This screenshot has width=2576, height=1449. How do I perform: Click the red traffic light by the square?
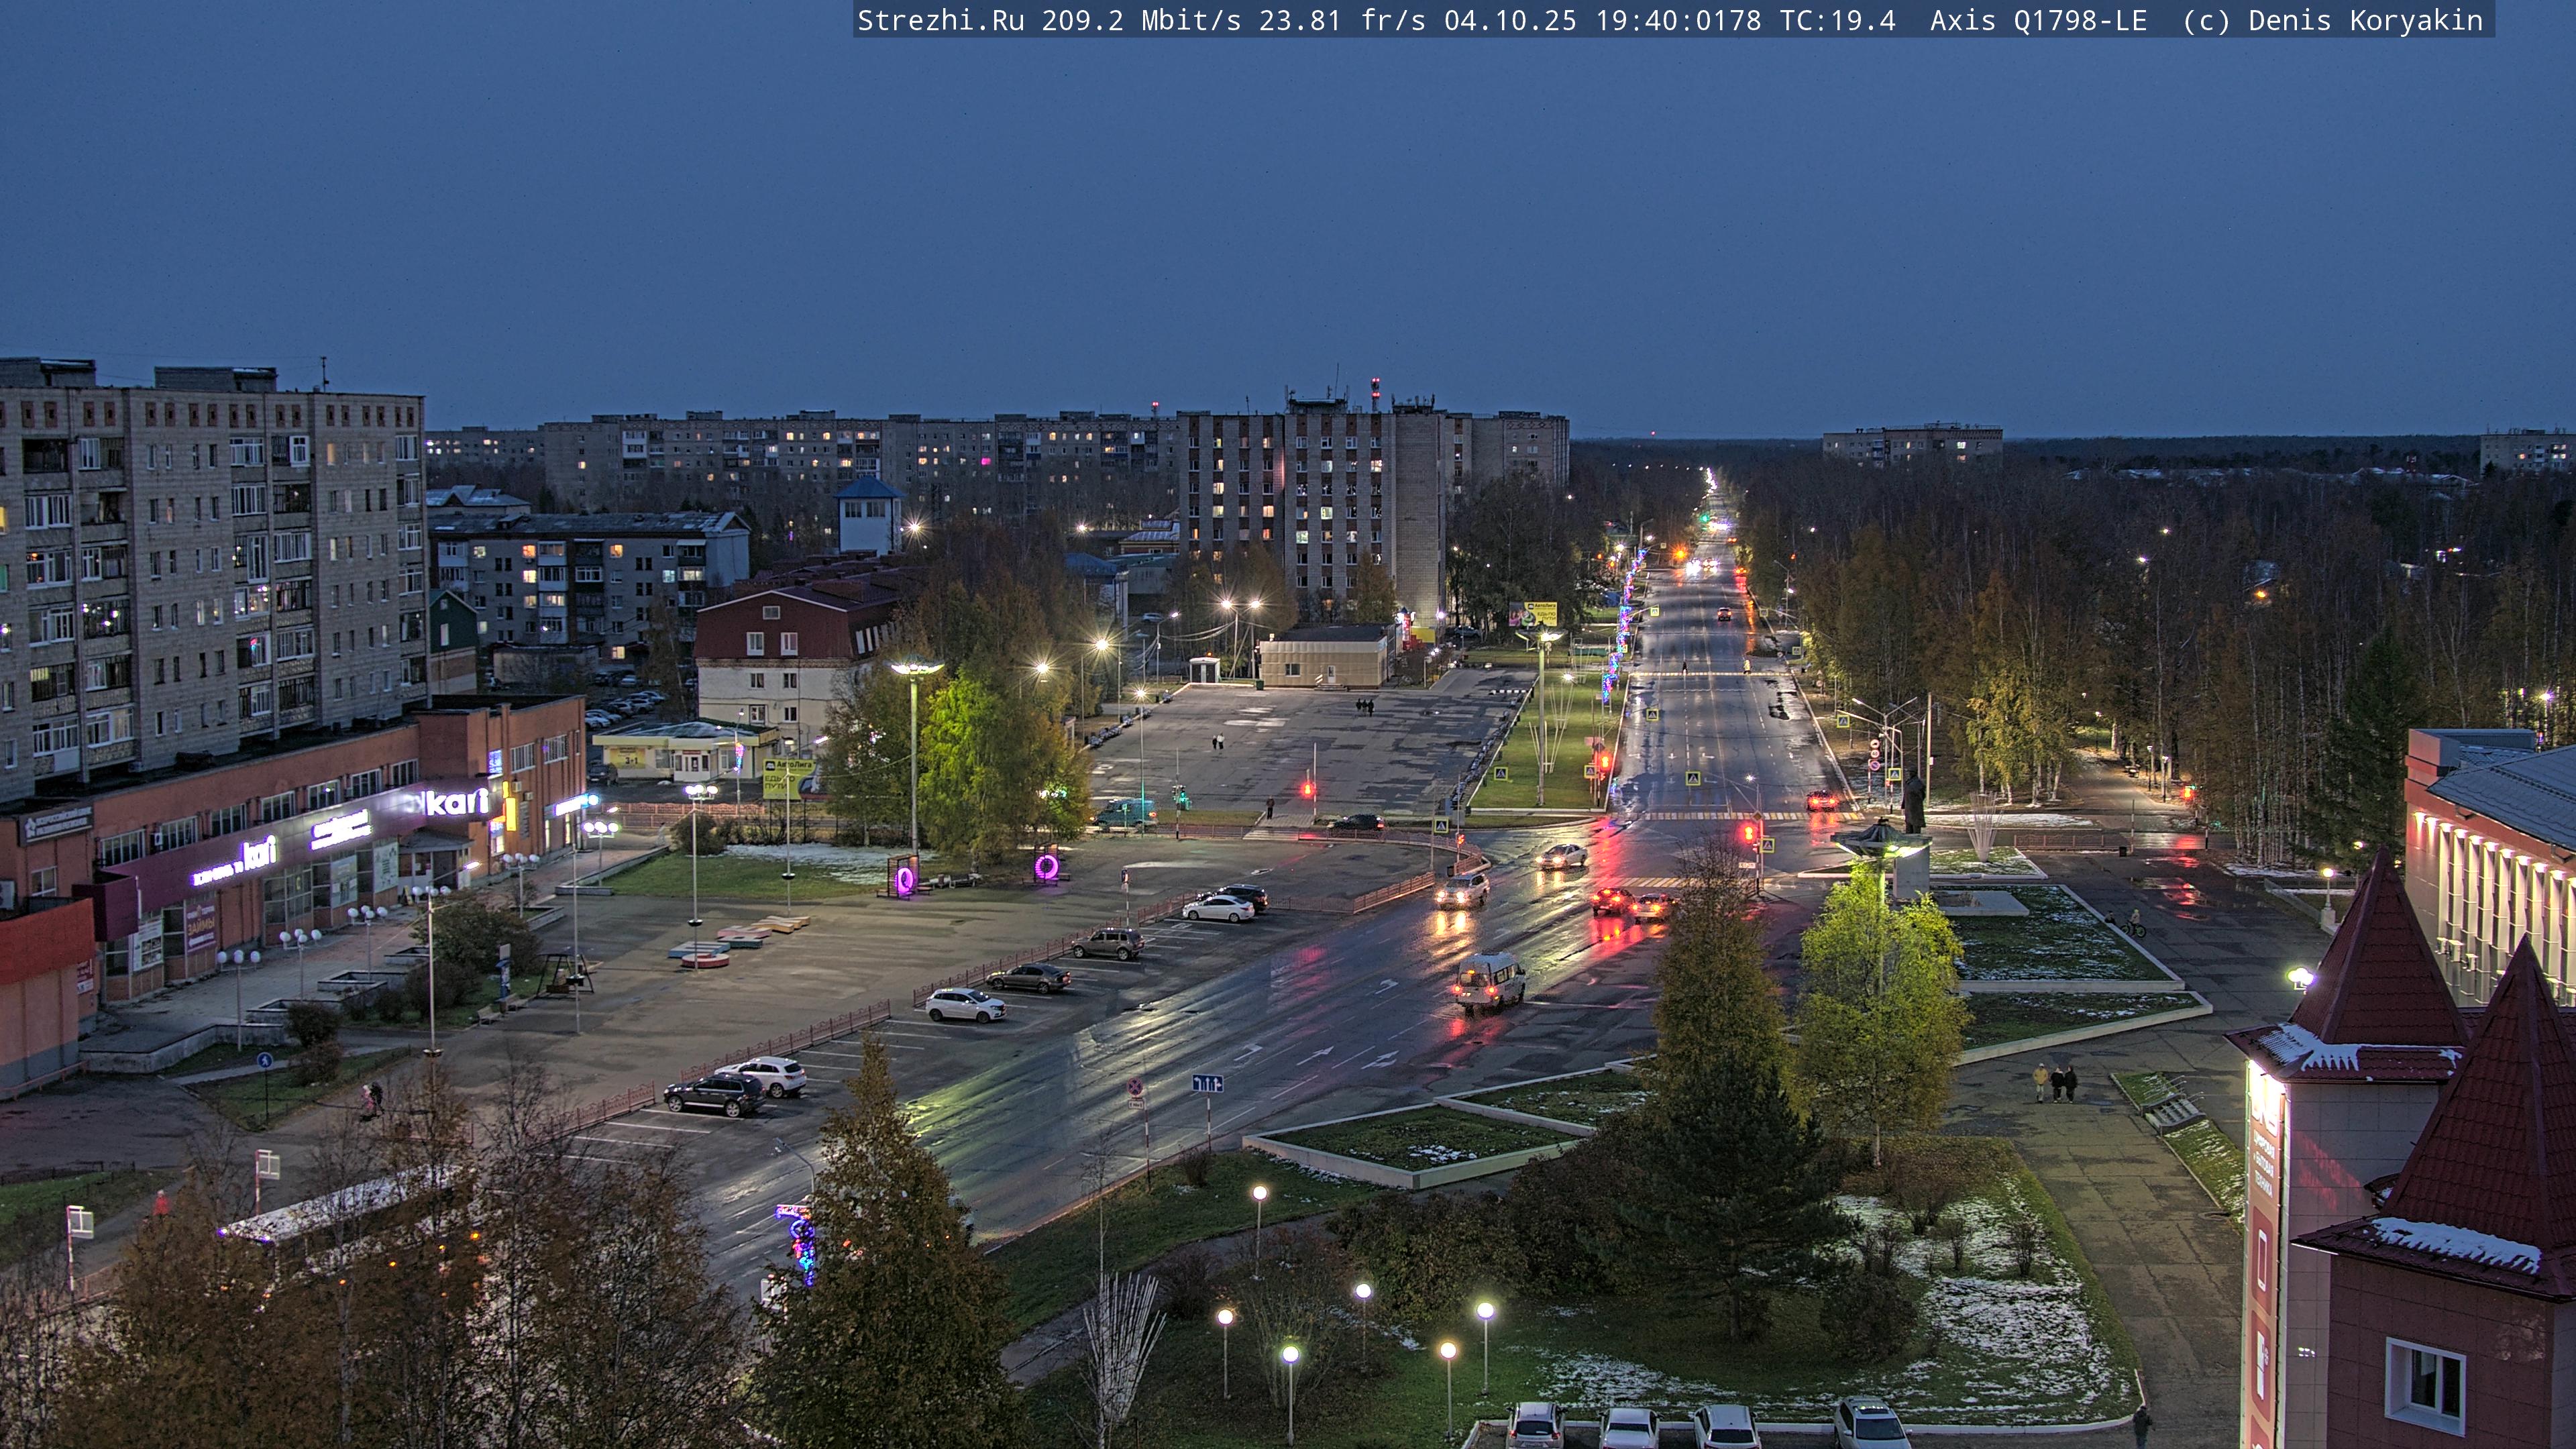coord(1308,789)
